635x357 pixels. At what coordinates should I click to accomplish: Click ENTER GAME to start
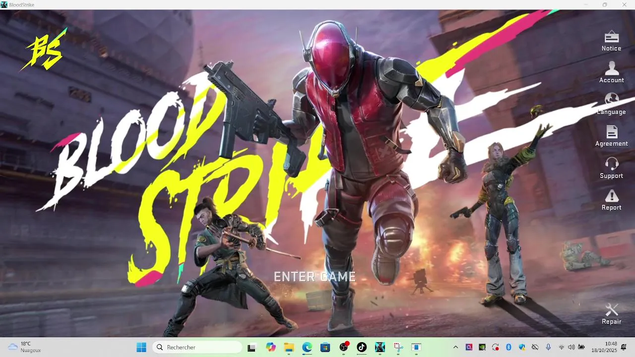pos(315,277)
